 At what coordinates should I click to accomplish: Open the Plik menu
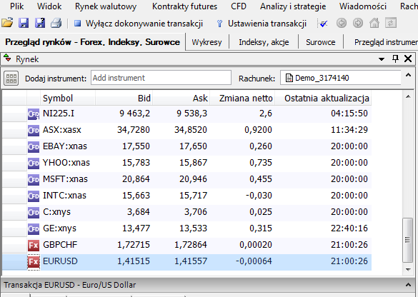pos(17,6)
